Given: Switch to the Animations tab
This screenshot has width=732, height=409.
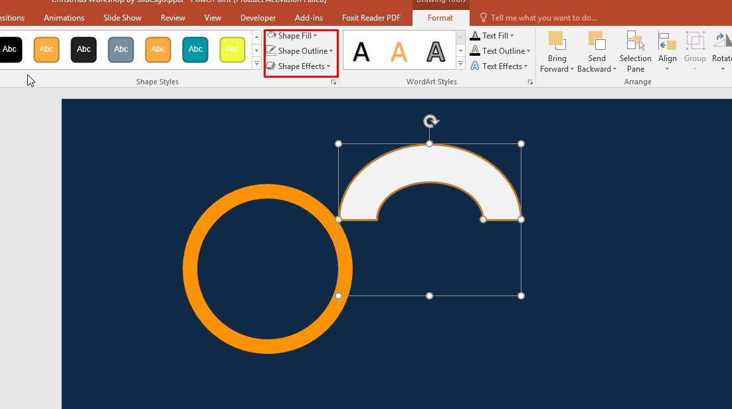Looking at the screenshot, I should click(x=64, y=18).
